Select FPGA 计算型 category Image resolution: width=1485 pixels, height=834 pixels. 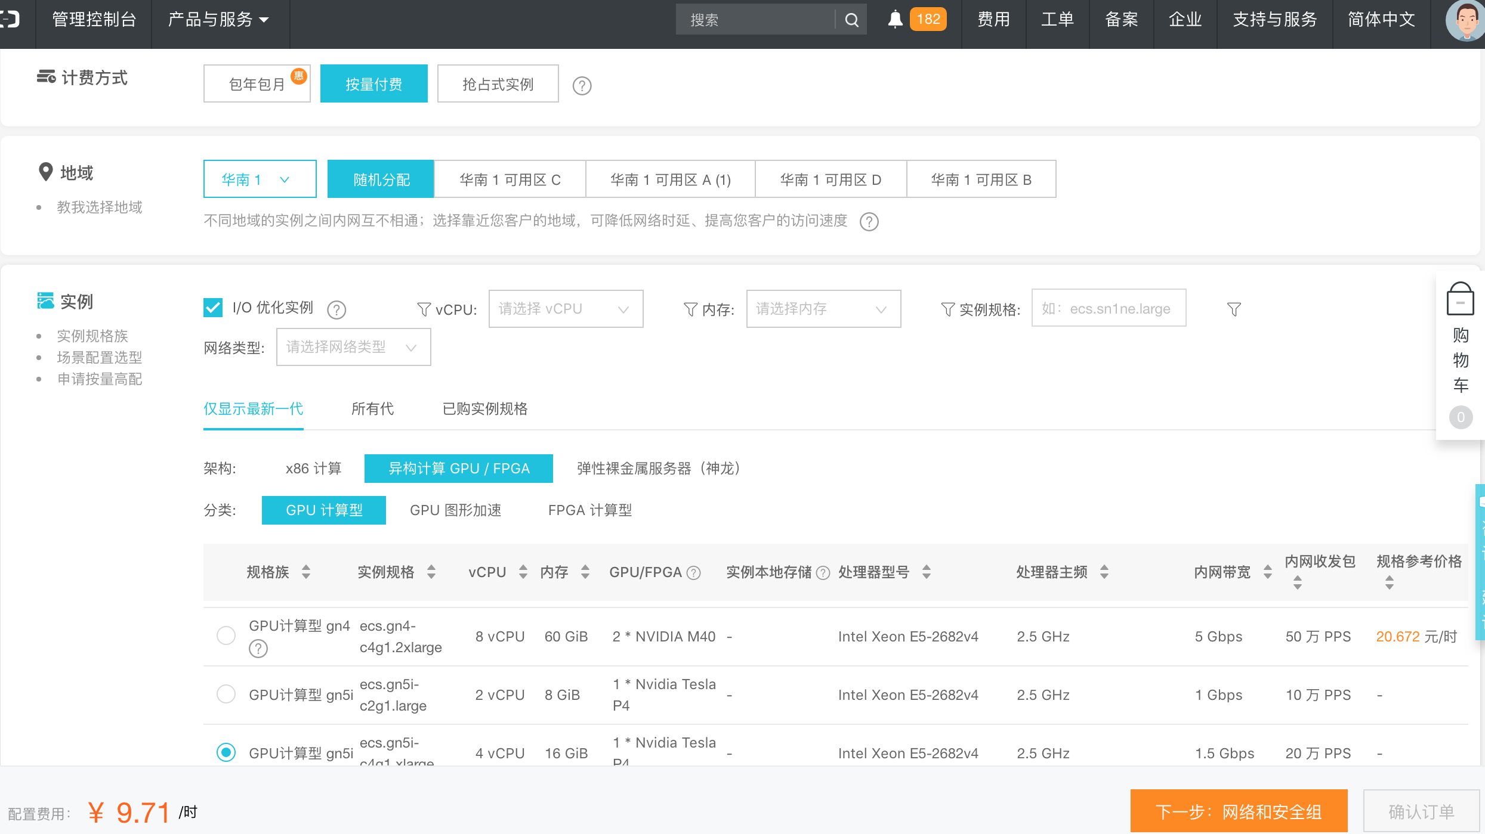tap(590, 510)
